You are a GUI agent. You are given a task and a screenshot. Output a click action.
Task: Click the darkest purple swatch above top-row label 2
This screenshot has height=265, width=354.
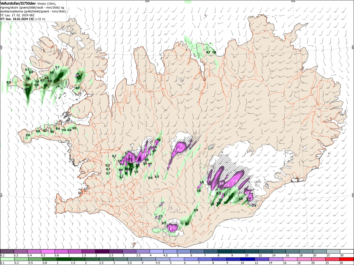pyautogui.click(x=102, y=251)
